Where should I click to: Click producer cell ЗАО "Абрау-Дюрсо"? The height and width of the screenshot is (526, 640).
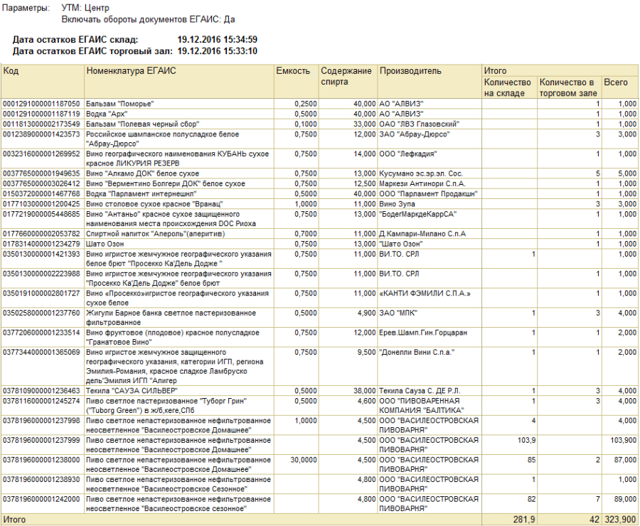click(x=415, y=134)
